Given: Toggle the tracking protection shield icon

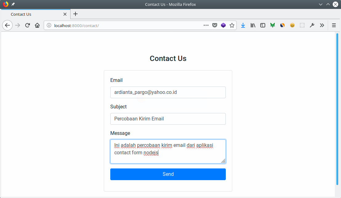Looking at the screenshot, I should point(215,25).
